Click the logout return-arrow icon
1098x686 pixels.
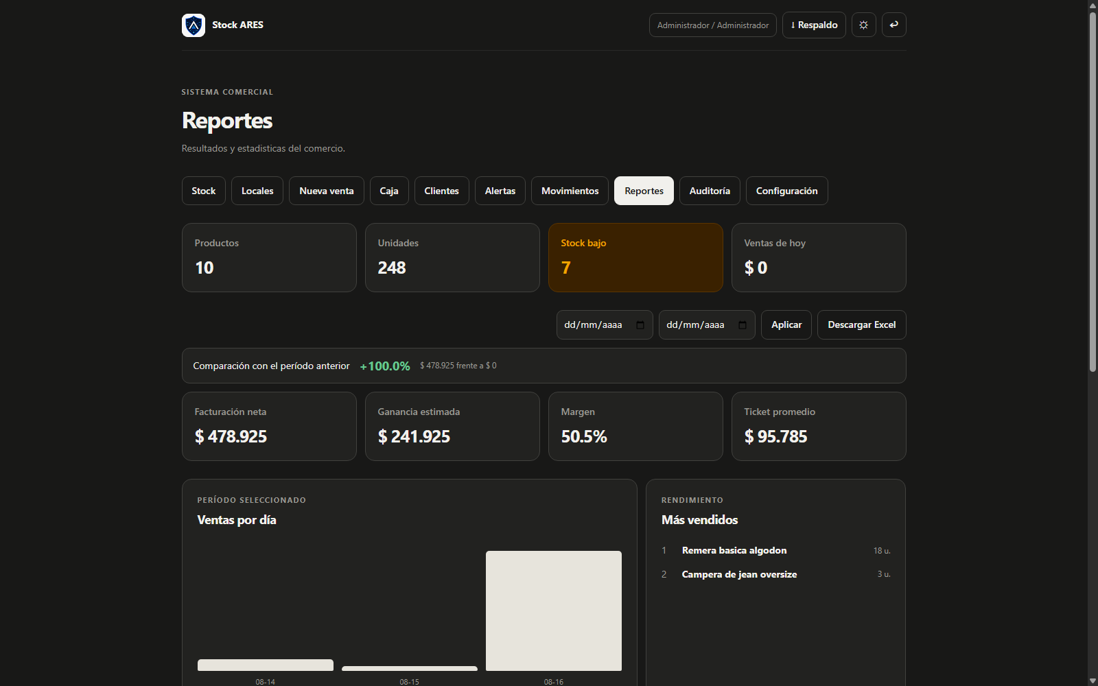click(894, 25)
